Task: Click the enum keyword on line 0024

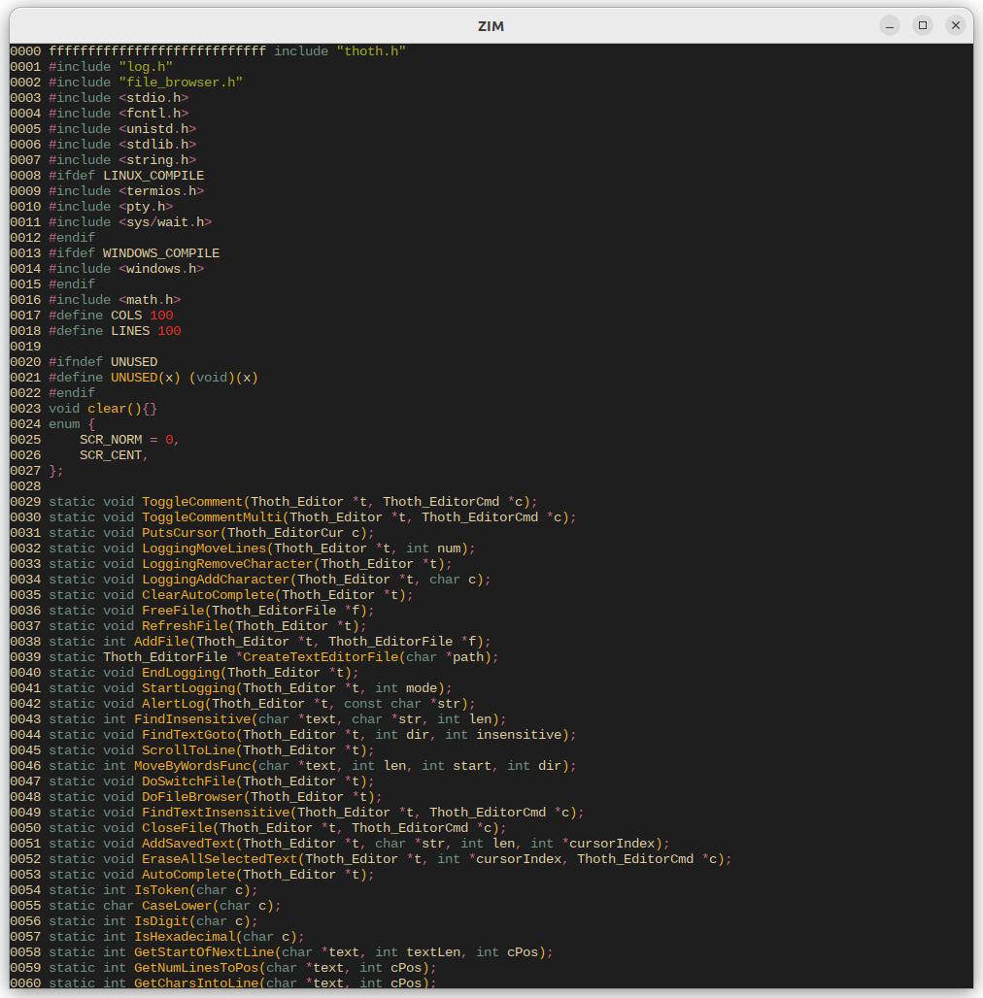Action: tap(64, 423)
